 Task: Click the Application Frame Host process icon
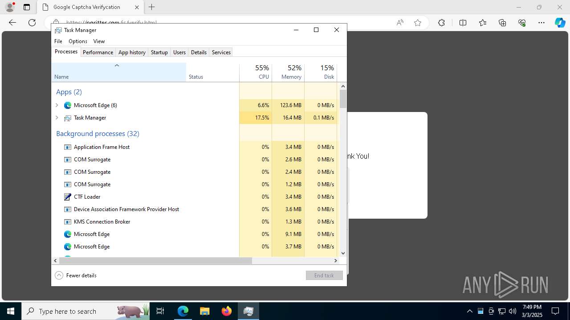click(x=68, y=147)
